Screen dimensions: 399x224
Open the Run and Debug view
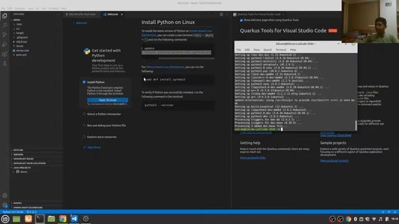click(4, 44)
